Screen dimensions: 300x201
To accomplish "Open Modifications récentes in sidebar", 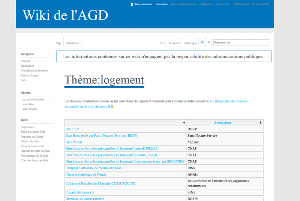I will (34, 71).
